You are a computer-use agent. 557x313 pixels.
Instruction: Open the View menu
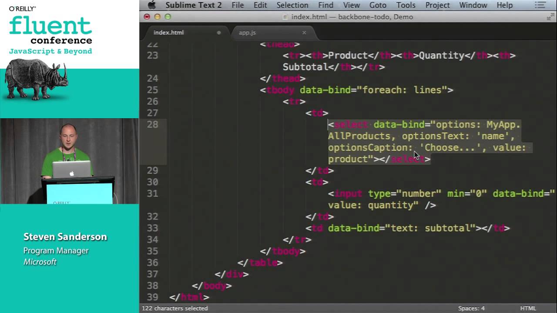(x=351, y=5)
